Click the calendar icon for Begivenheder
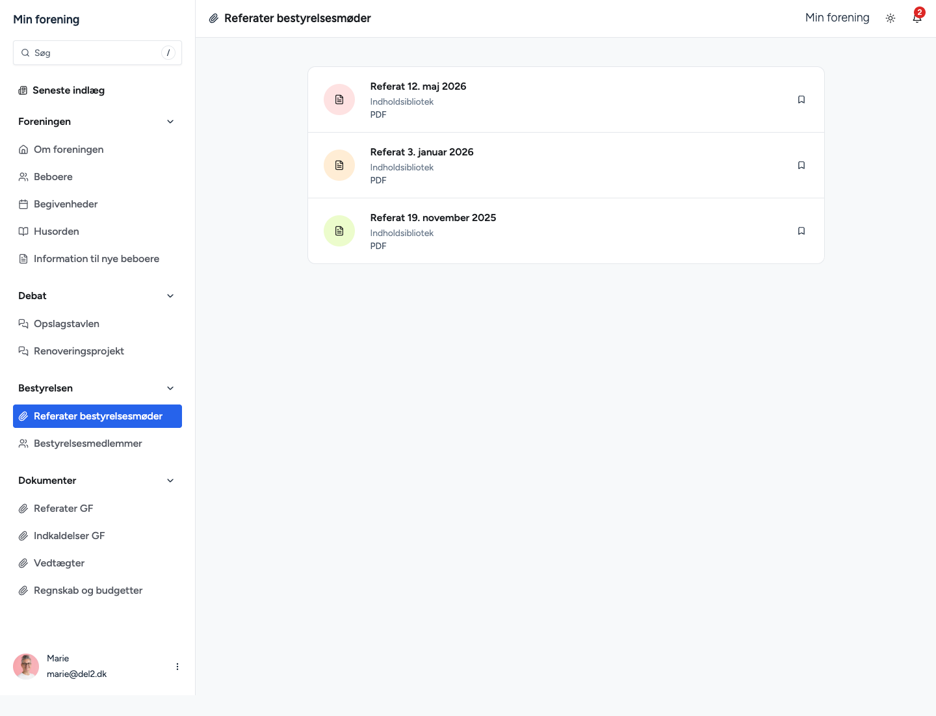 (23, 204)
